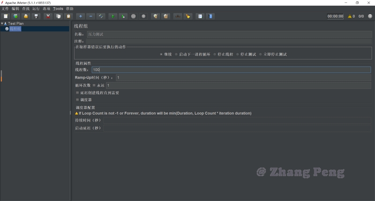Click the Search binoculars icon
375x201 pixels.
pos(178,16)
